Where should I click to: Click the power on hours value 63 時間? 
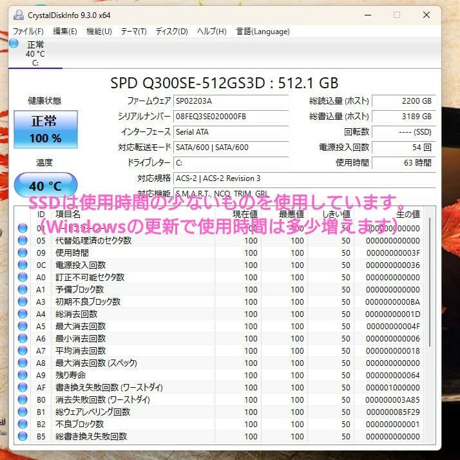click(x=404, y=163)
